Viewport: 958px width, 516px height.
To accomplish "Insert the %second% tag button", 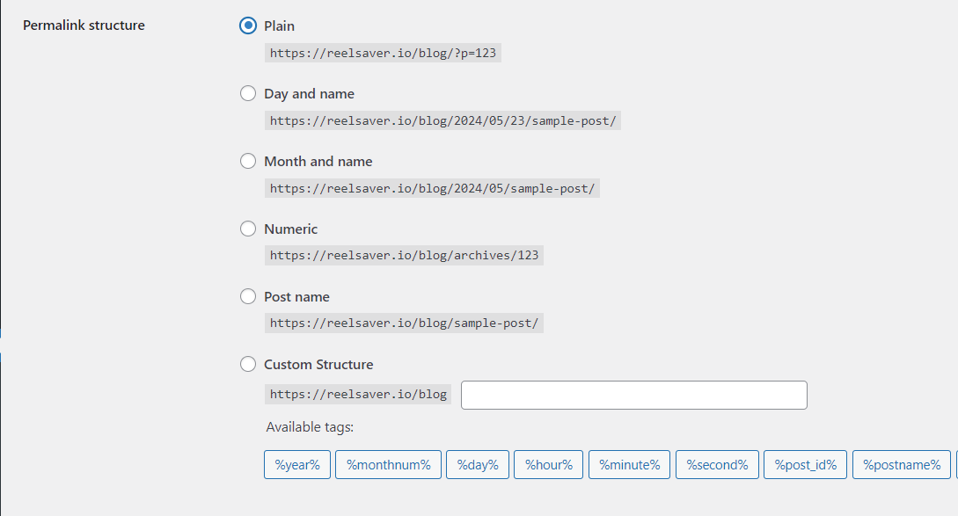I will pyautogui.click(x=717, y=465).
